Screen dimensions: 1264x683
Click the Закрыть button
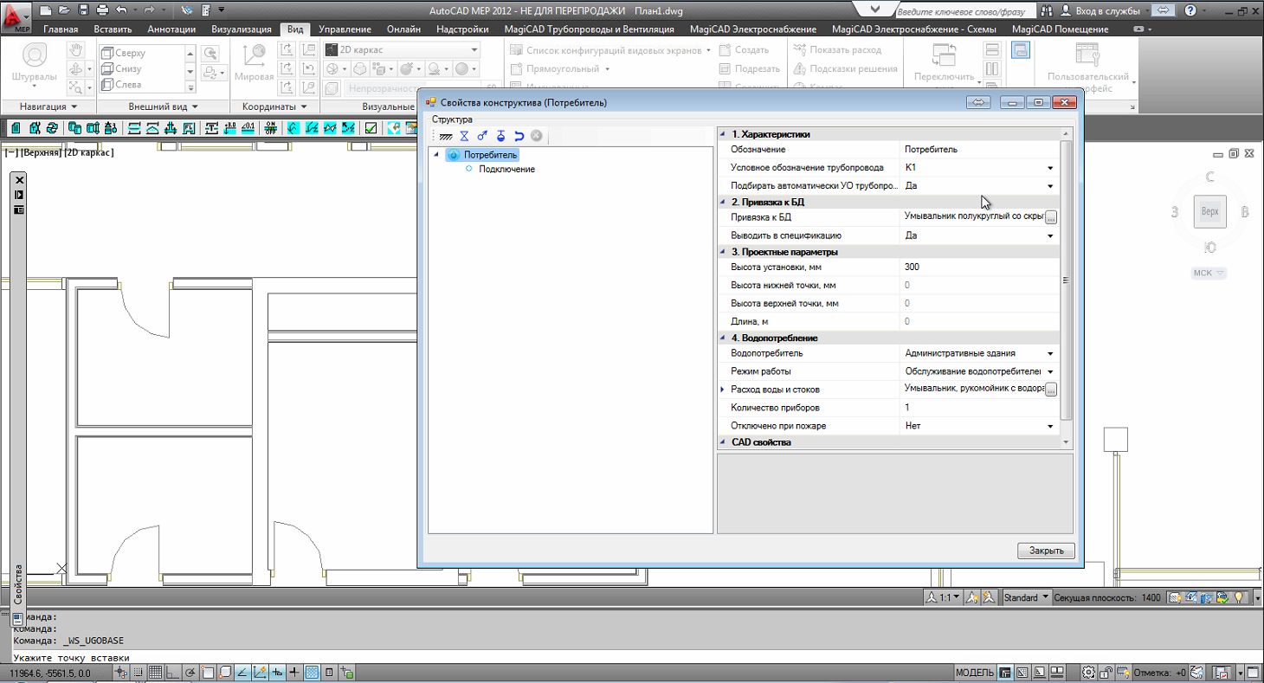tap(1046, 551)
